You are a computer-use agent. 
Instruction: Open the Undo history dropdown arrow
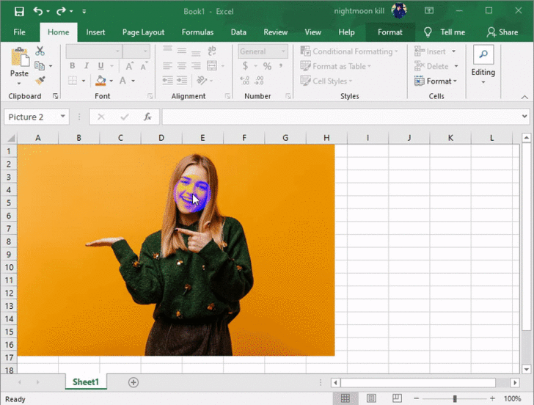click(48, 12)
